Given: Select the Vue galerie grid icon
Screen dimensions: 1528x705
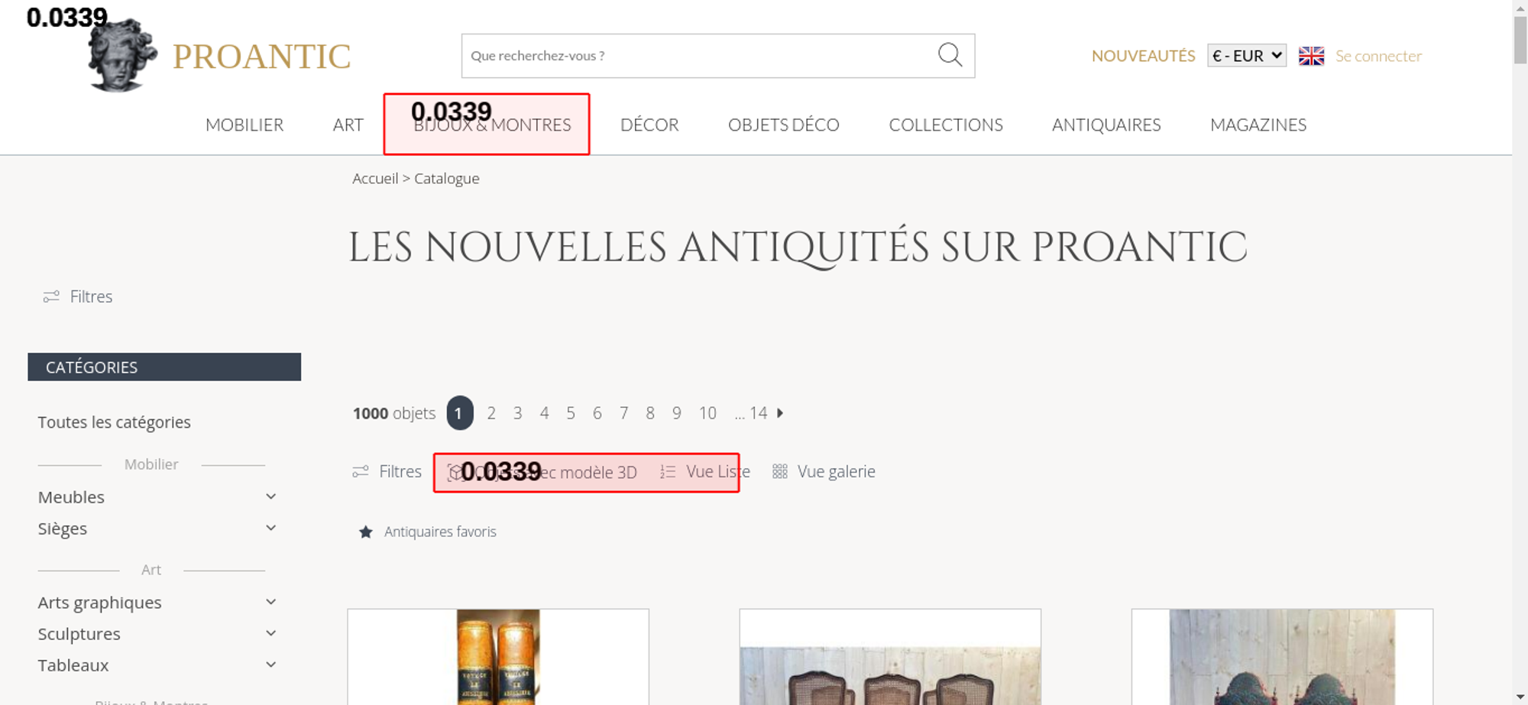Looking at the screenshot, I should point(779,472).
